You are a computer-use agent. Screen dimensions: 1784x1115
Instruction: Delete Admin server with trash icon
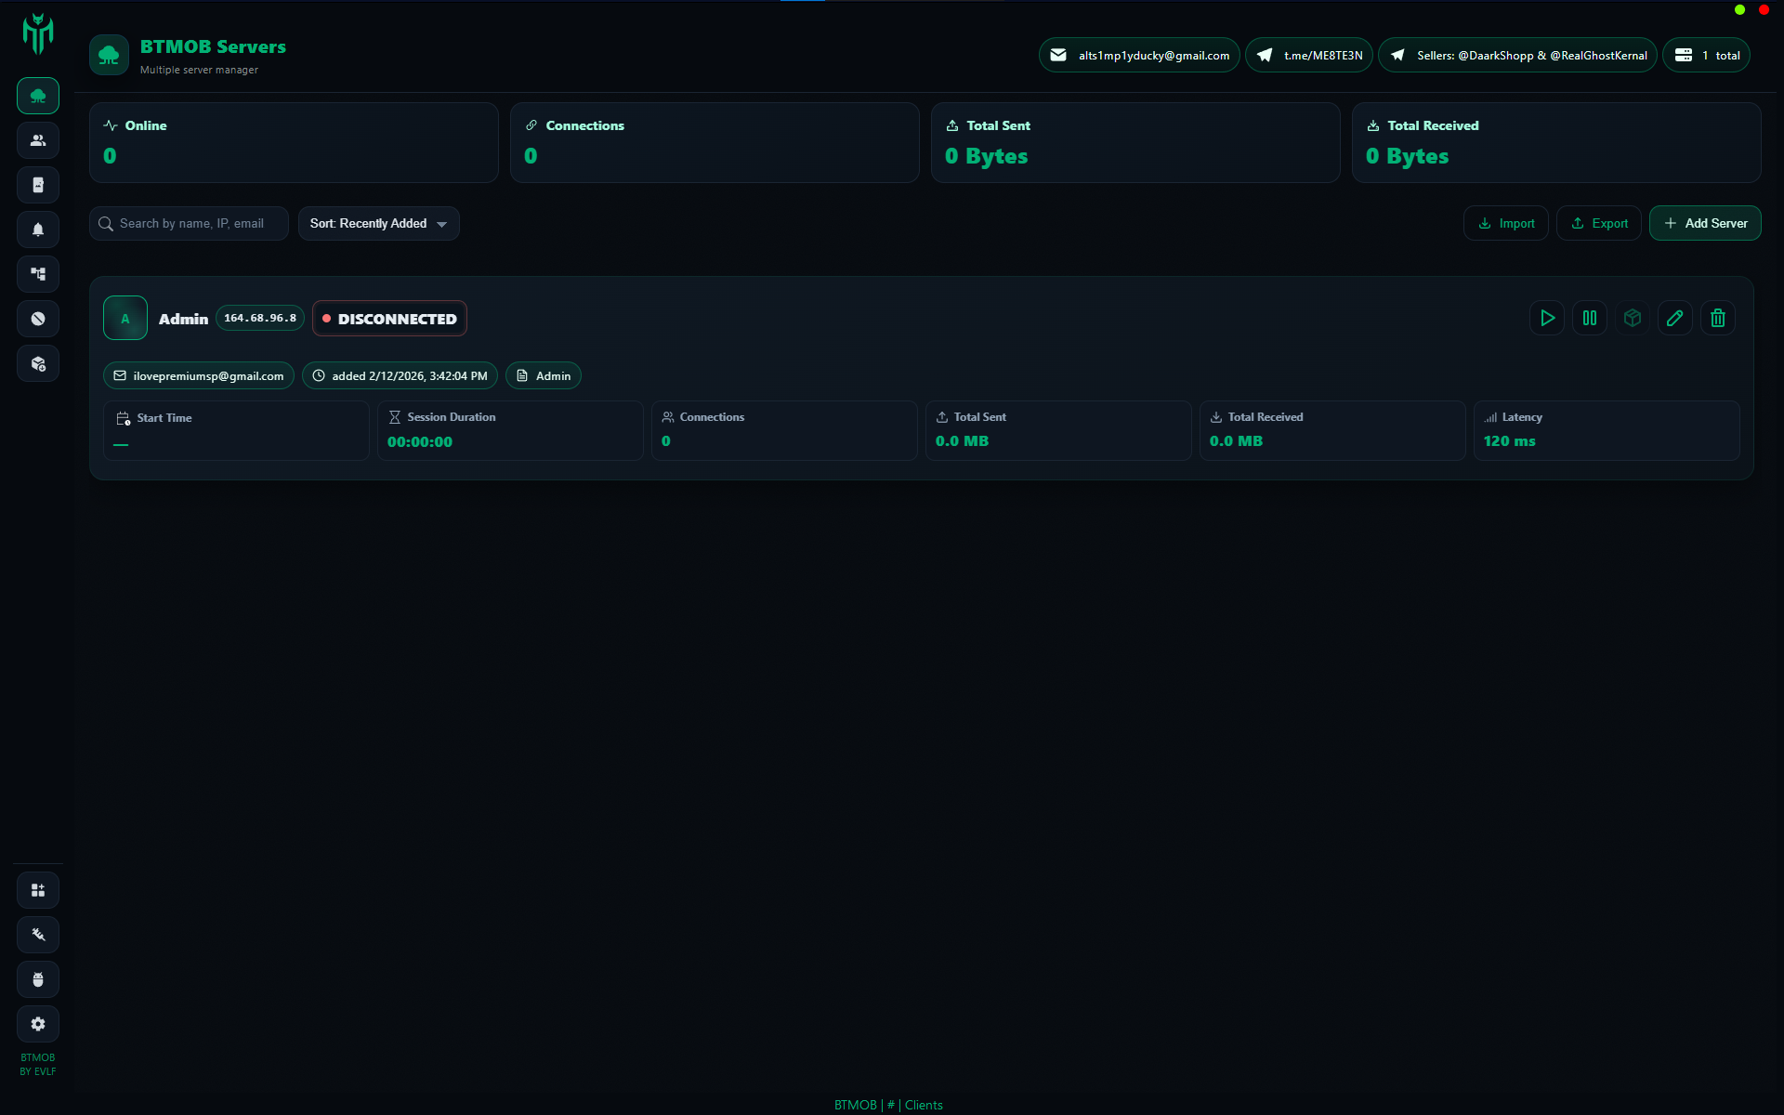pos(1717,318)
